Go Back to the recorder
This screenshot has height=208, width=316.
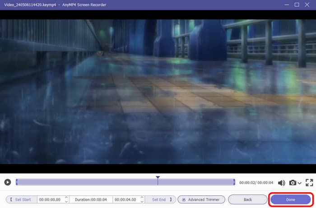[x=248, y=199]
